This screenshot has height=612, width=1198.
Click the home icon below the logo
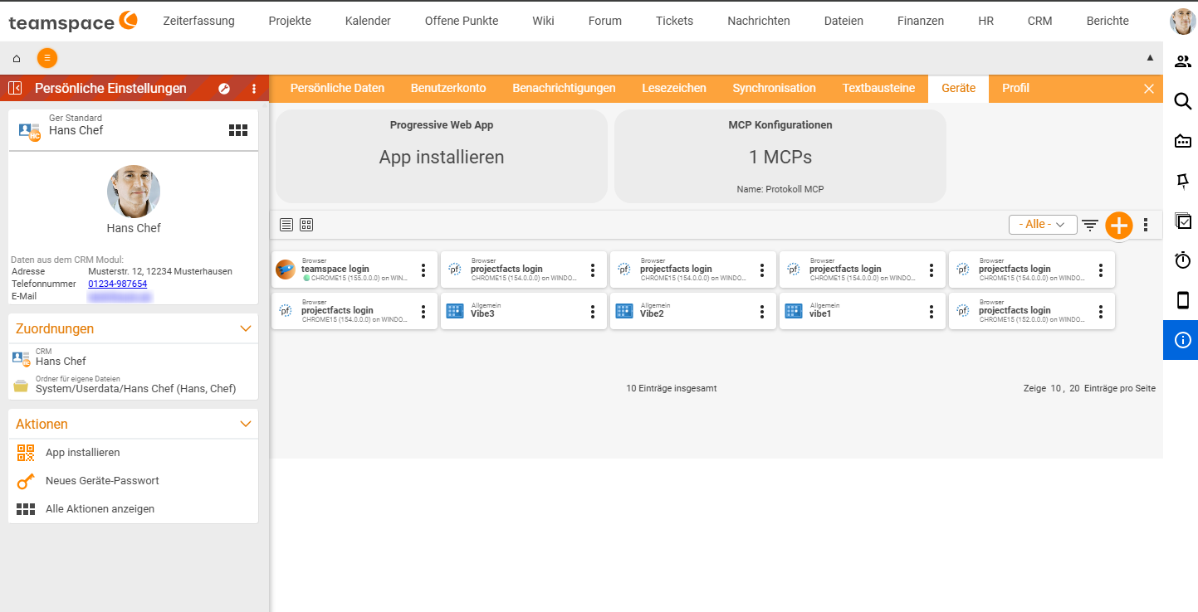tap(17, 58)
